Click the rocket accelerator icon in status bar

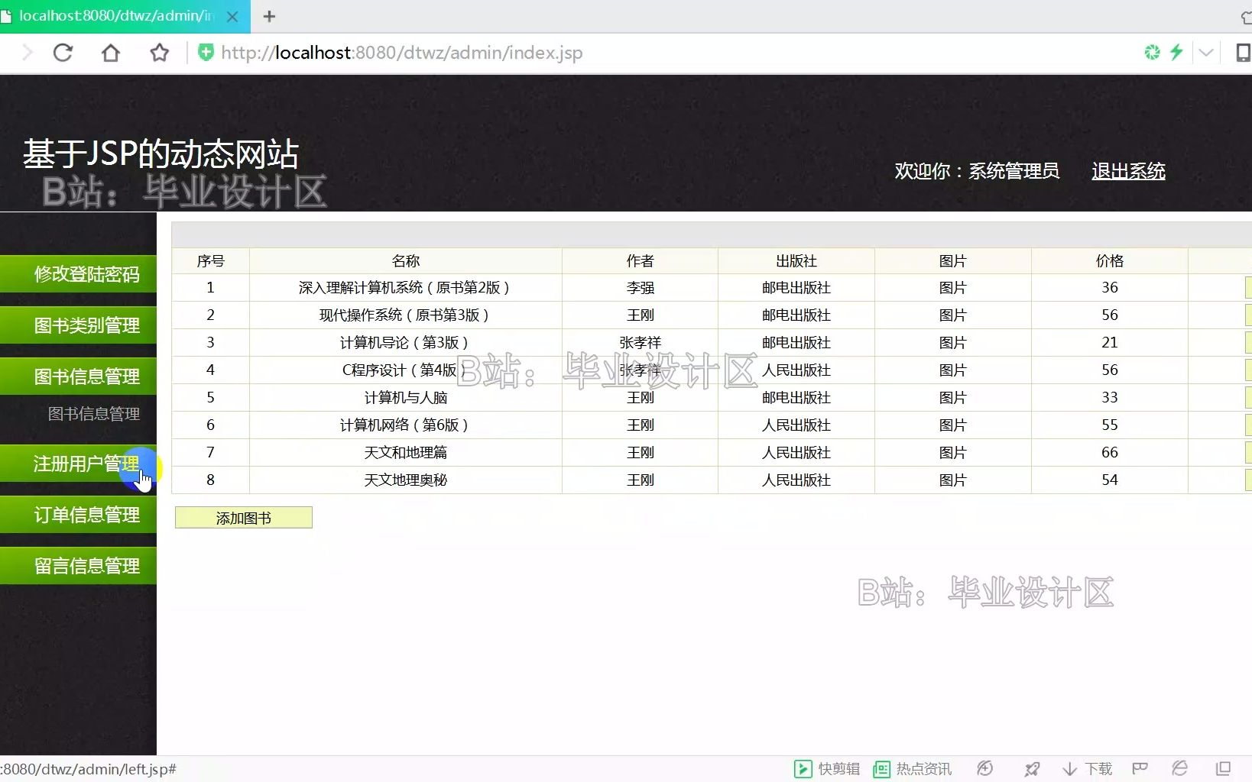point(1032,769)
